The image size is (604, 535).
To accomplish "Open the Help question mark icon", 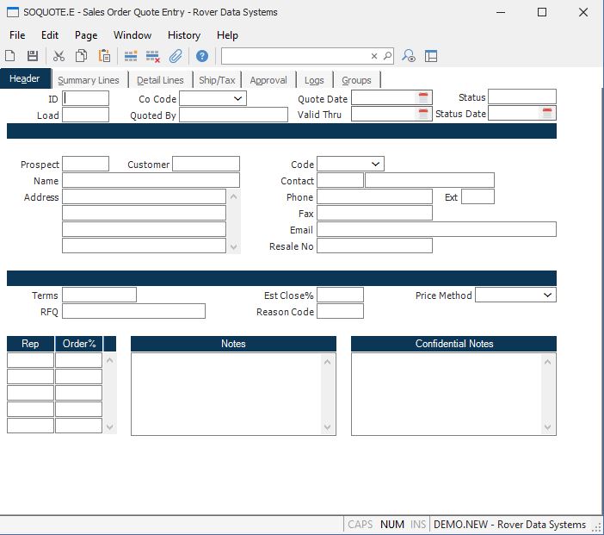I will (202, 56).
